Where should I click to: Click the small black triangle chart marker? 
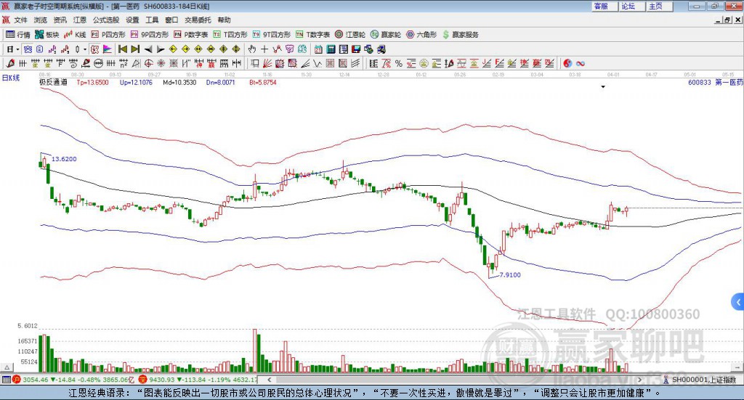603,86
